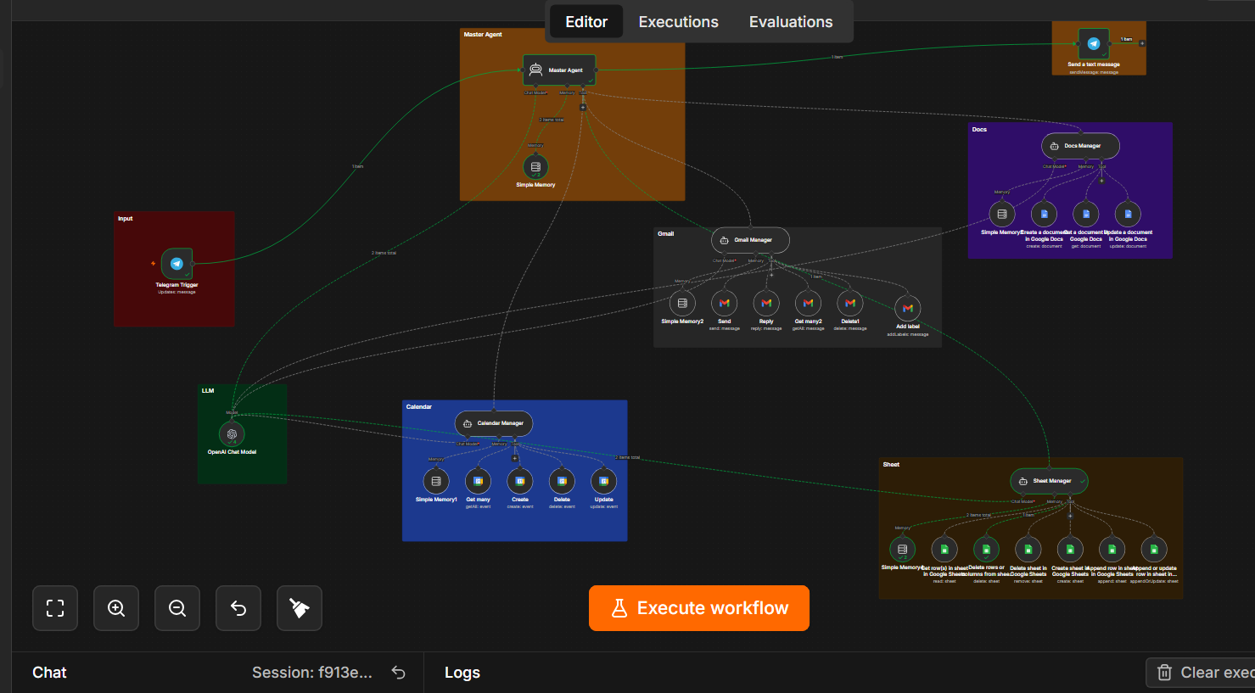This screenshot has width=1255, height=693.
Task: Open the Calendar Manager node
Action: 494,423
